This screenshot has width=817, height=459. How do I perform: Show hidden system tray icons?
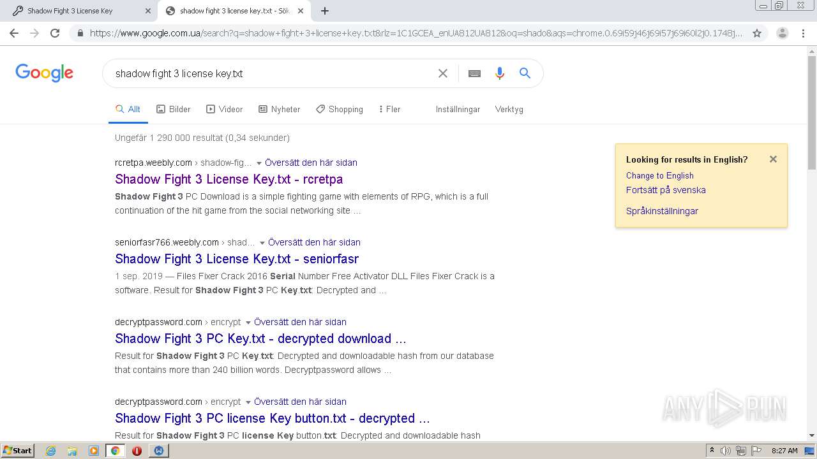712,451
